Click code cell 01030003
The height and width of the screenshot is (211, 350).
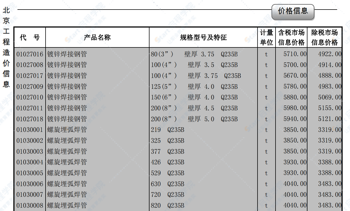point(30,152)
